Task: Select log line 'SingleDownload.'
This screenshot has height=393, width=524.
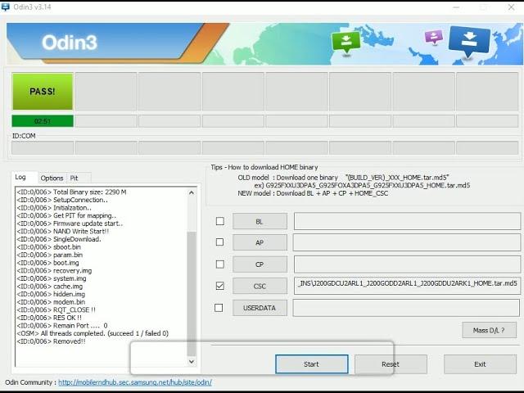Action: coord(59,239)
